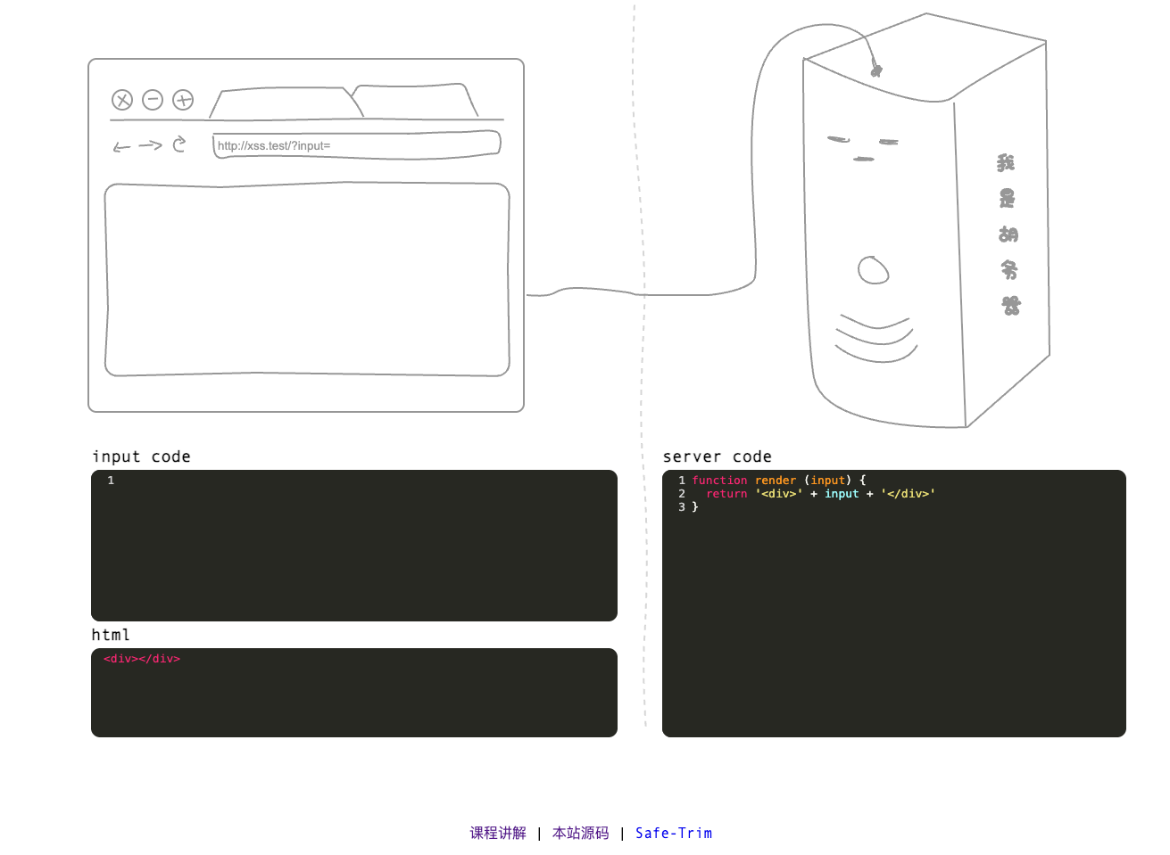Focus the input code editor
This screenshot has height=855, width=1170.
354,545
